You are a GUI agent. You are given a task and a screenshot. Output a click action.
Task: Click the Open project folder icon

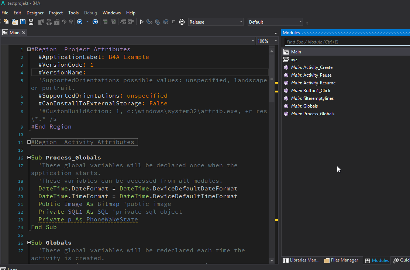click(x=15, y=22)
